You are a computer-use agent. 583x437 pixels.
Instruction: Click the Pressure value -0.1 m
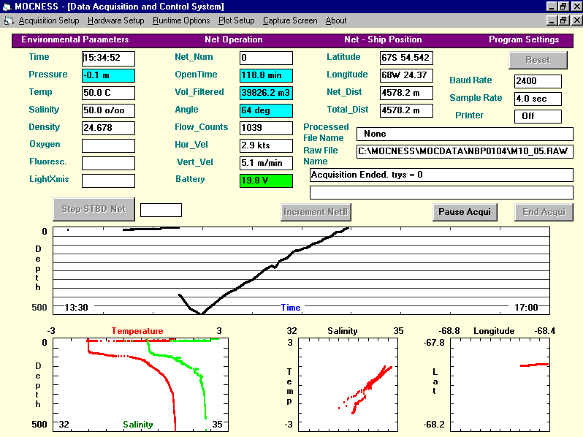108,75
